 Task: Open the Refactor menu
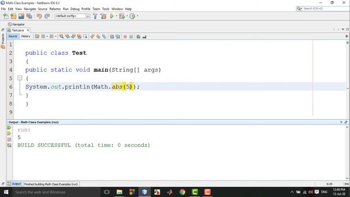(55, 9)
